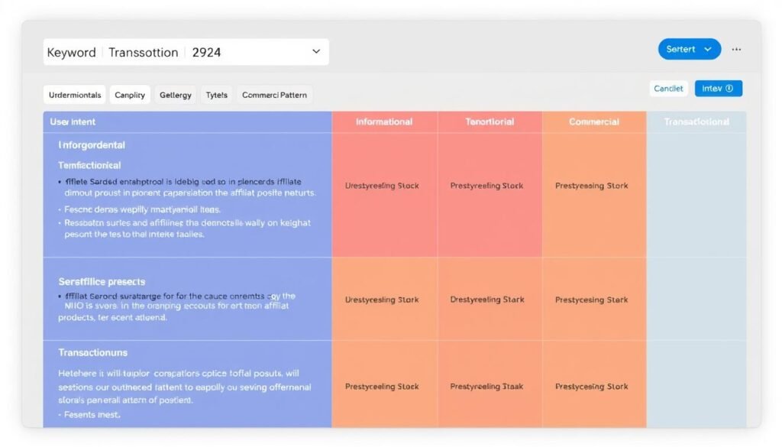The height and width of the screenshot is (447, 782).
Task: Enable the Canplity filter chip
Action: click(130, 94)
